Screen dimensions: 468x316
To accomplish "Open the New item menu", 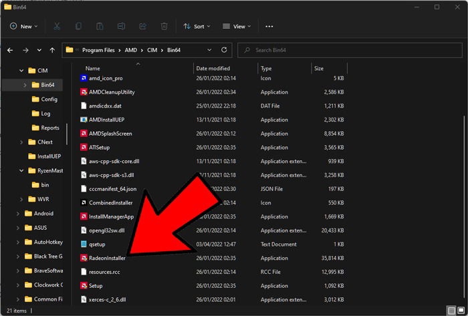I will click(x=23, y=26).
